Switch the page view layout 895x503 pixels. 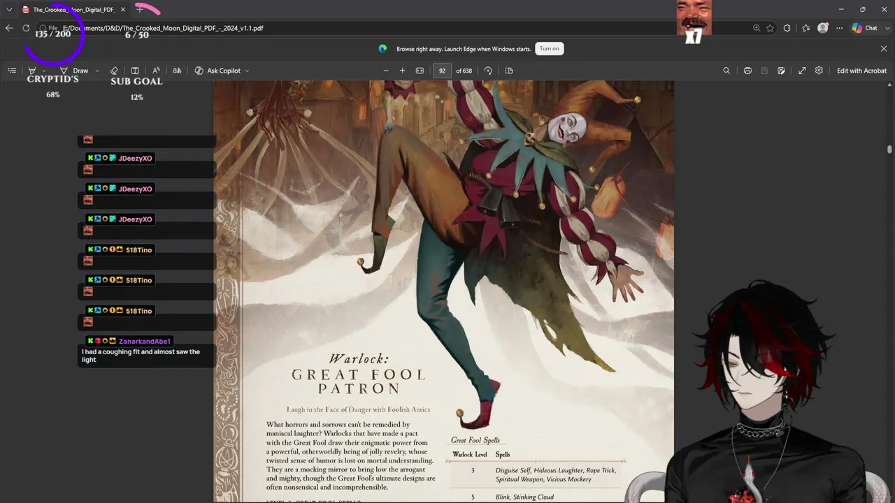click(x=509, y=71)
